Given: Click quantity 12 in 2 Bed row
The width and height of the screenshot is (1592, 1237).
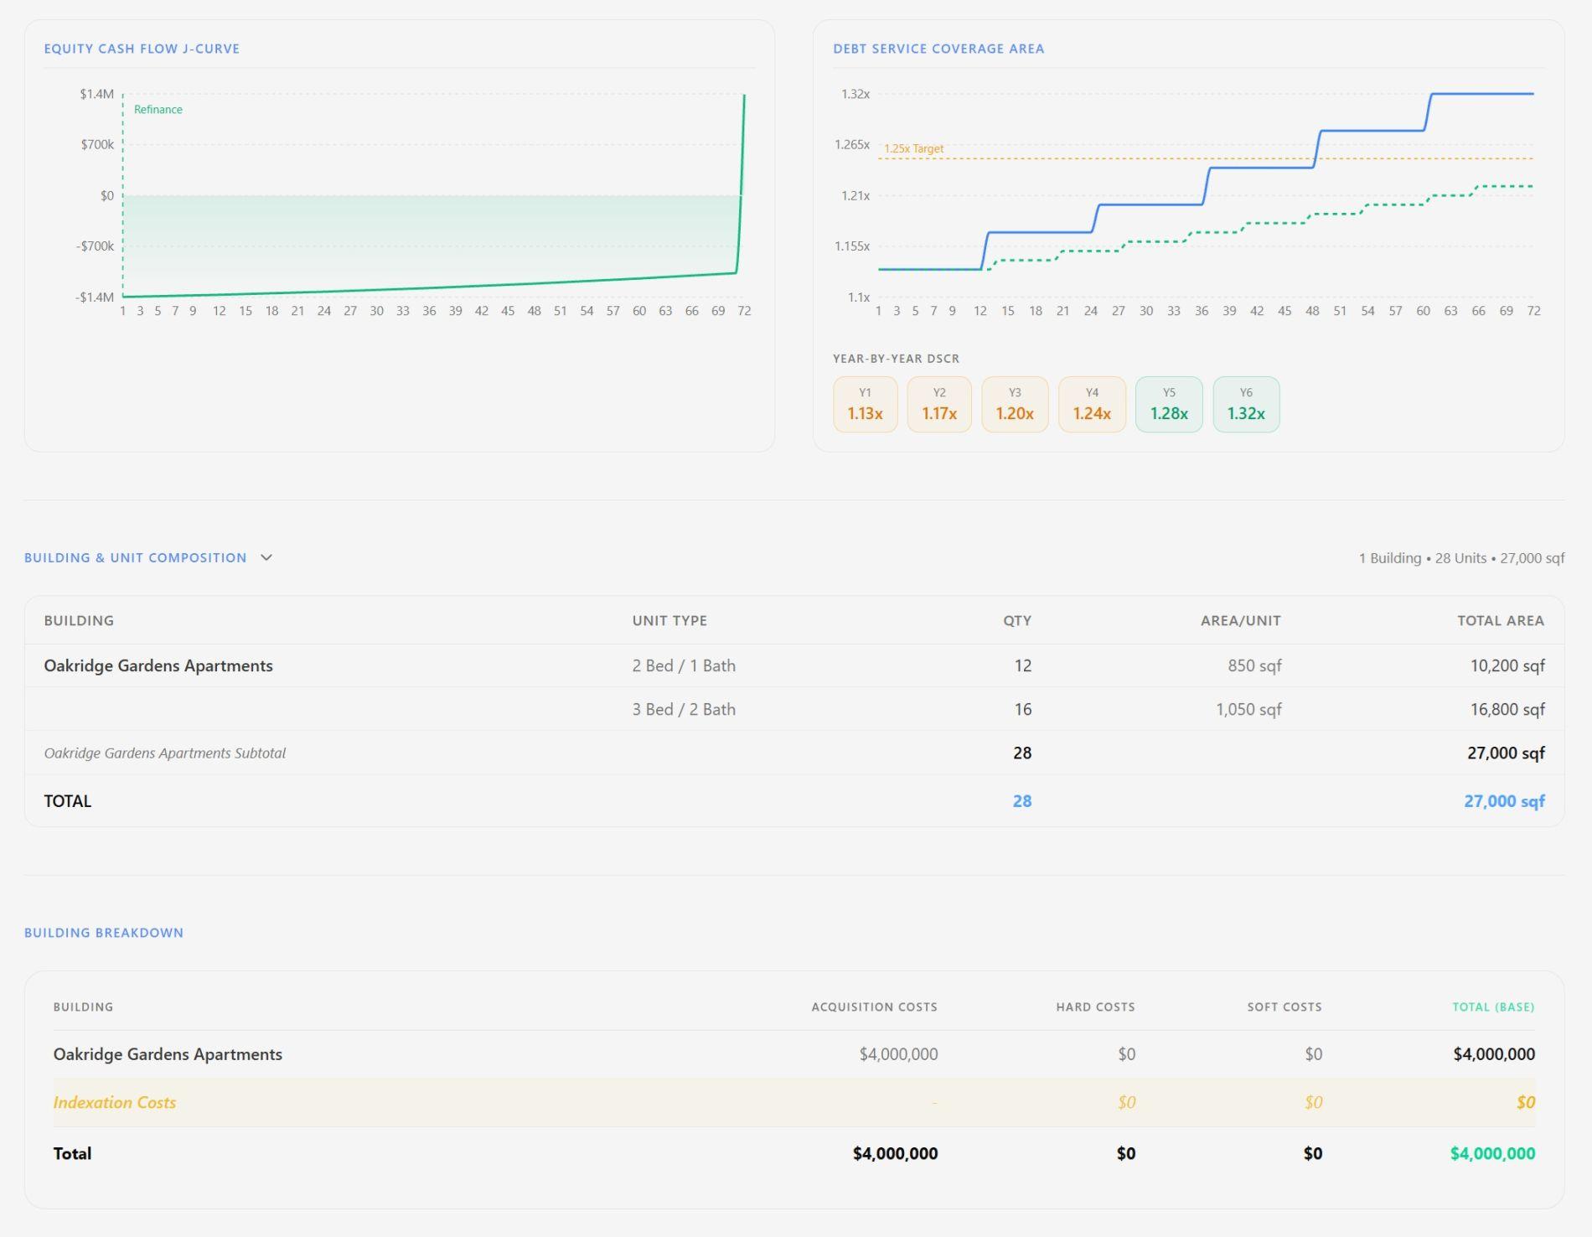Looking at the screenshot, I should click(1022, 665).
